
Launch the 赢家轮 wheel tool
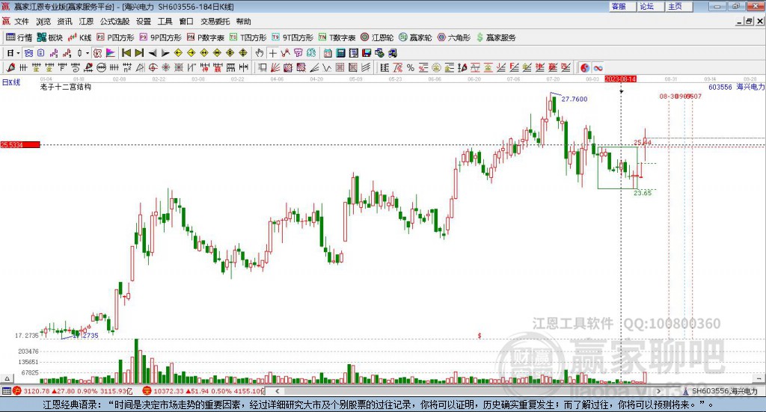(x=415, y=37)
